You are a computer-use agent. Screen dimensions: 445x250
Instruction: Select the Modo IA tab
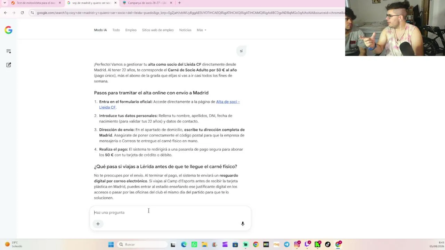[x=100, y=30]
